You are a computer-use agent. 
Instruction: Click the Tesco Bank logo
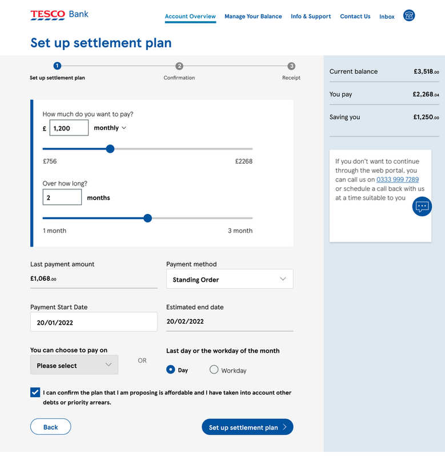pyautogui.click(x=59, y=15)
